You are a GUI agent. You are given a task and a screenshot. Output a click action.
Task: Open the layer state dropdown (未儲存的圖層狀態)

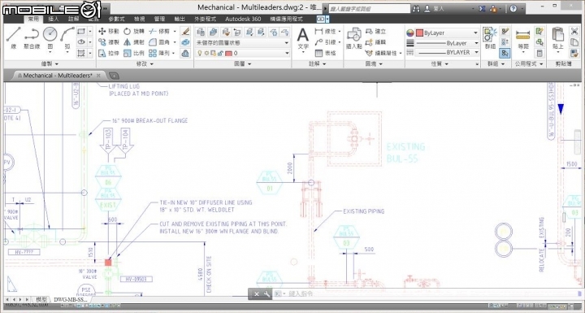coord(242,42)
